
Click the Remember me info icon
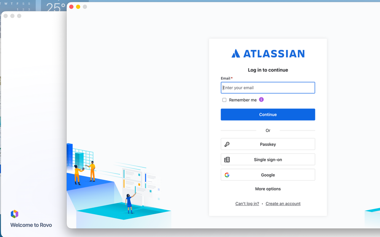[261, 100]
